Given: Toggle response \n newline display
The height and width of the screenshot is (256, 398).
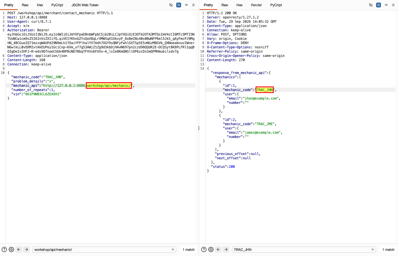Looking at the screenshot, I should tap(386, 5).
